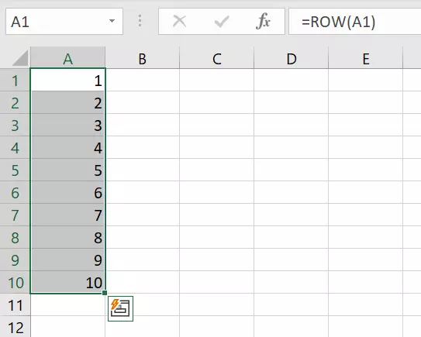Click the formula bar showing =ROW(A1)
Screen dimensions: 421x337
[354, 21]
